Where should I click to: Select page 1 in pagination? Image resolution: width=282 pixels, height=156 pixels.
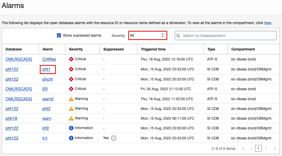(x=259, y=148)
